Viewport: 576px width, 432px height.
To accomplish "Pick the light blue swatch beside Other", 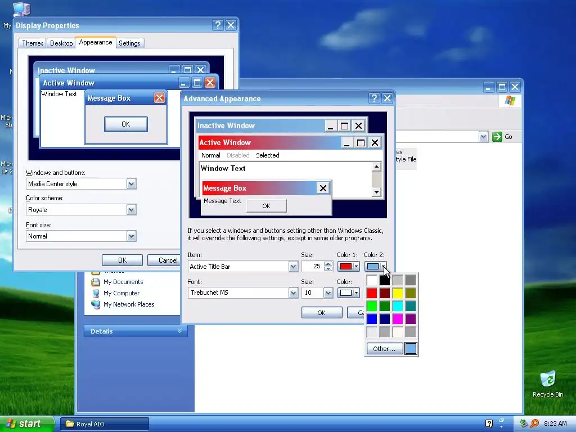I will pyautogui.click(x=411, y=349).
